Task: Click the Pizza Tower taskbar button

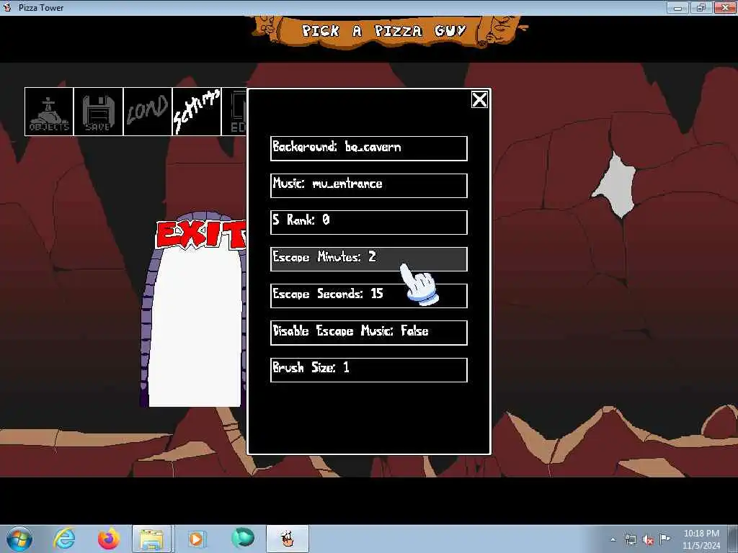Action: coord(288,539)
